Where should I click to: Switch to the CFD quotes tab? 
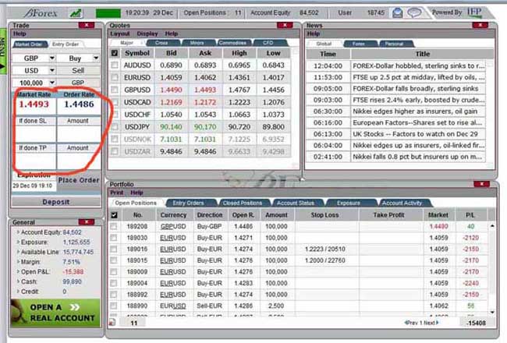268,43
